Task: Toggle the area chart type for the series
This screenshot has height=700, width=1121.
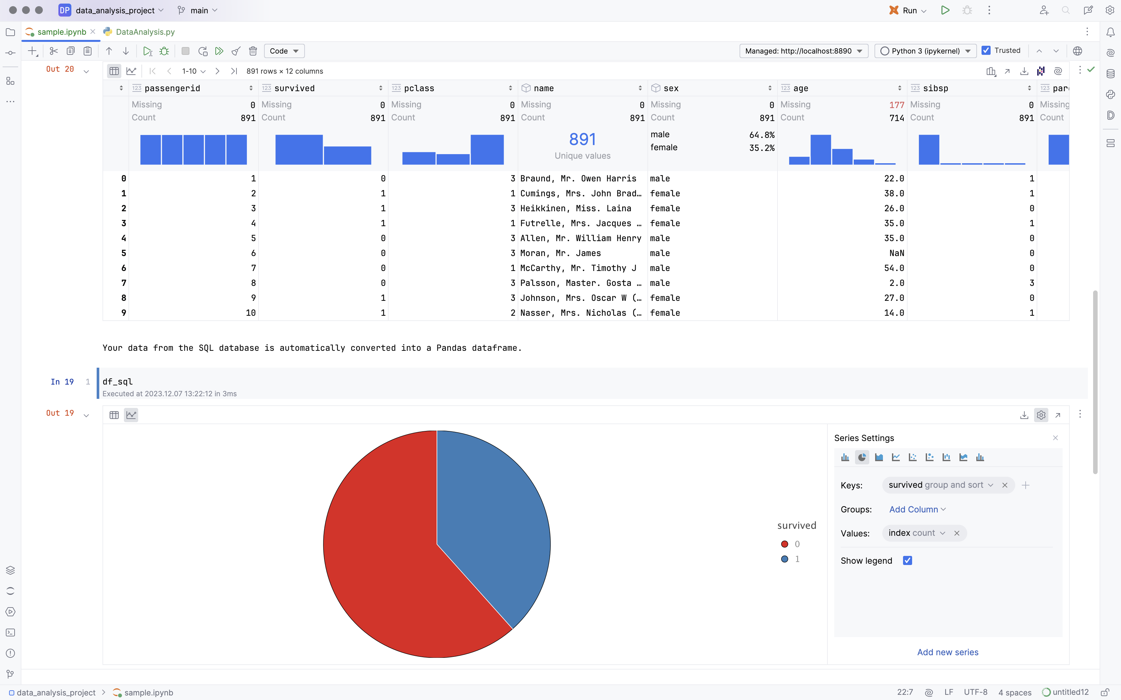Action: coord(879,457)
